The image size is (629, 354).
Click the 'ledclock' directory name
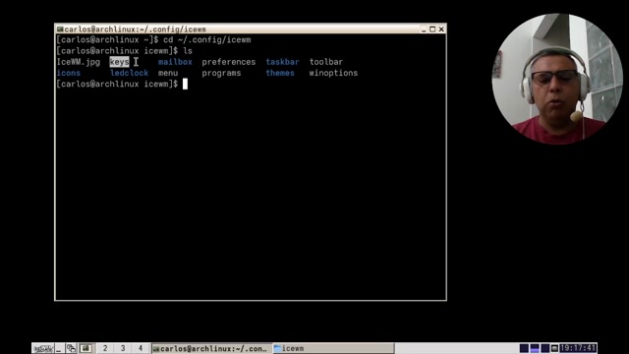coord(129,73)
